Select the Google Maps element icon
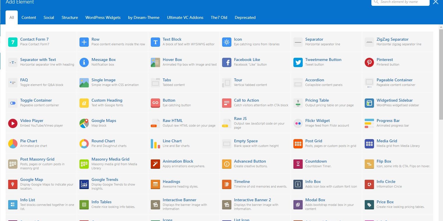 [84, 123]
